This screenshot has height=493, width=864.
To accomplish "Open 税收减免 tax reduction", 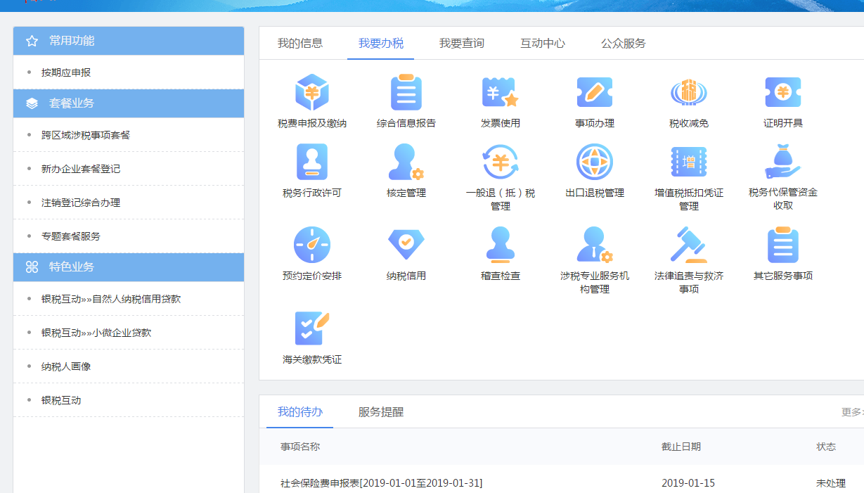I will (x=689, y=91).
